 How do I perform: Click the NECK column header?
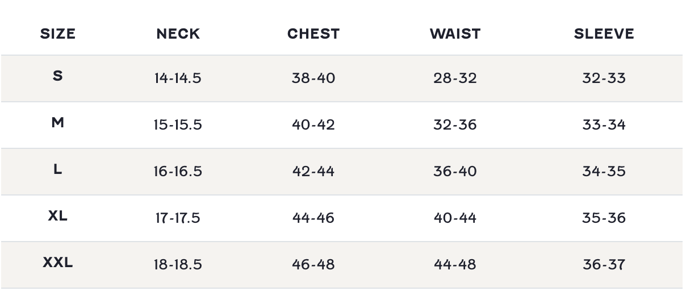[x=178, y=34]
